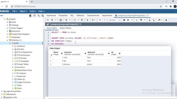
Task: Click the Find magnifier toolbar icon
Action: (x=66, y=20)
